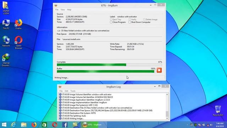The height and width of the screenshot is (128, 227).
Task: Open the XNIPER LODHI desktop folder
Action: pyautogui.click(x=6, y=8)
